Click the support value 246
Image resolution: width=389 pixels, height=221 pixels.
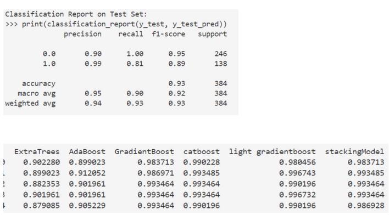click(x=220, y=54)
